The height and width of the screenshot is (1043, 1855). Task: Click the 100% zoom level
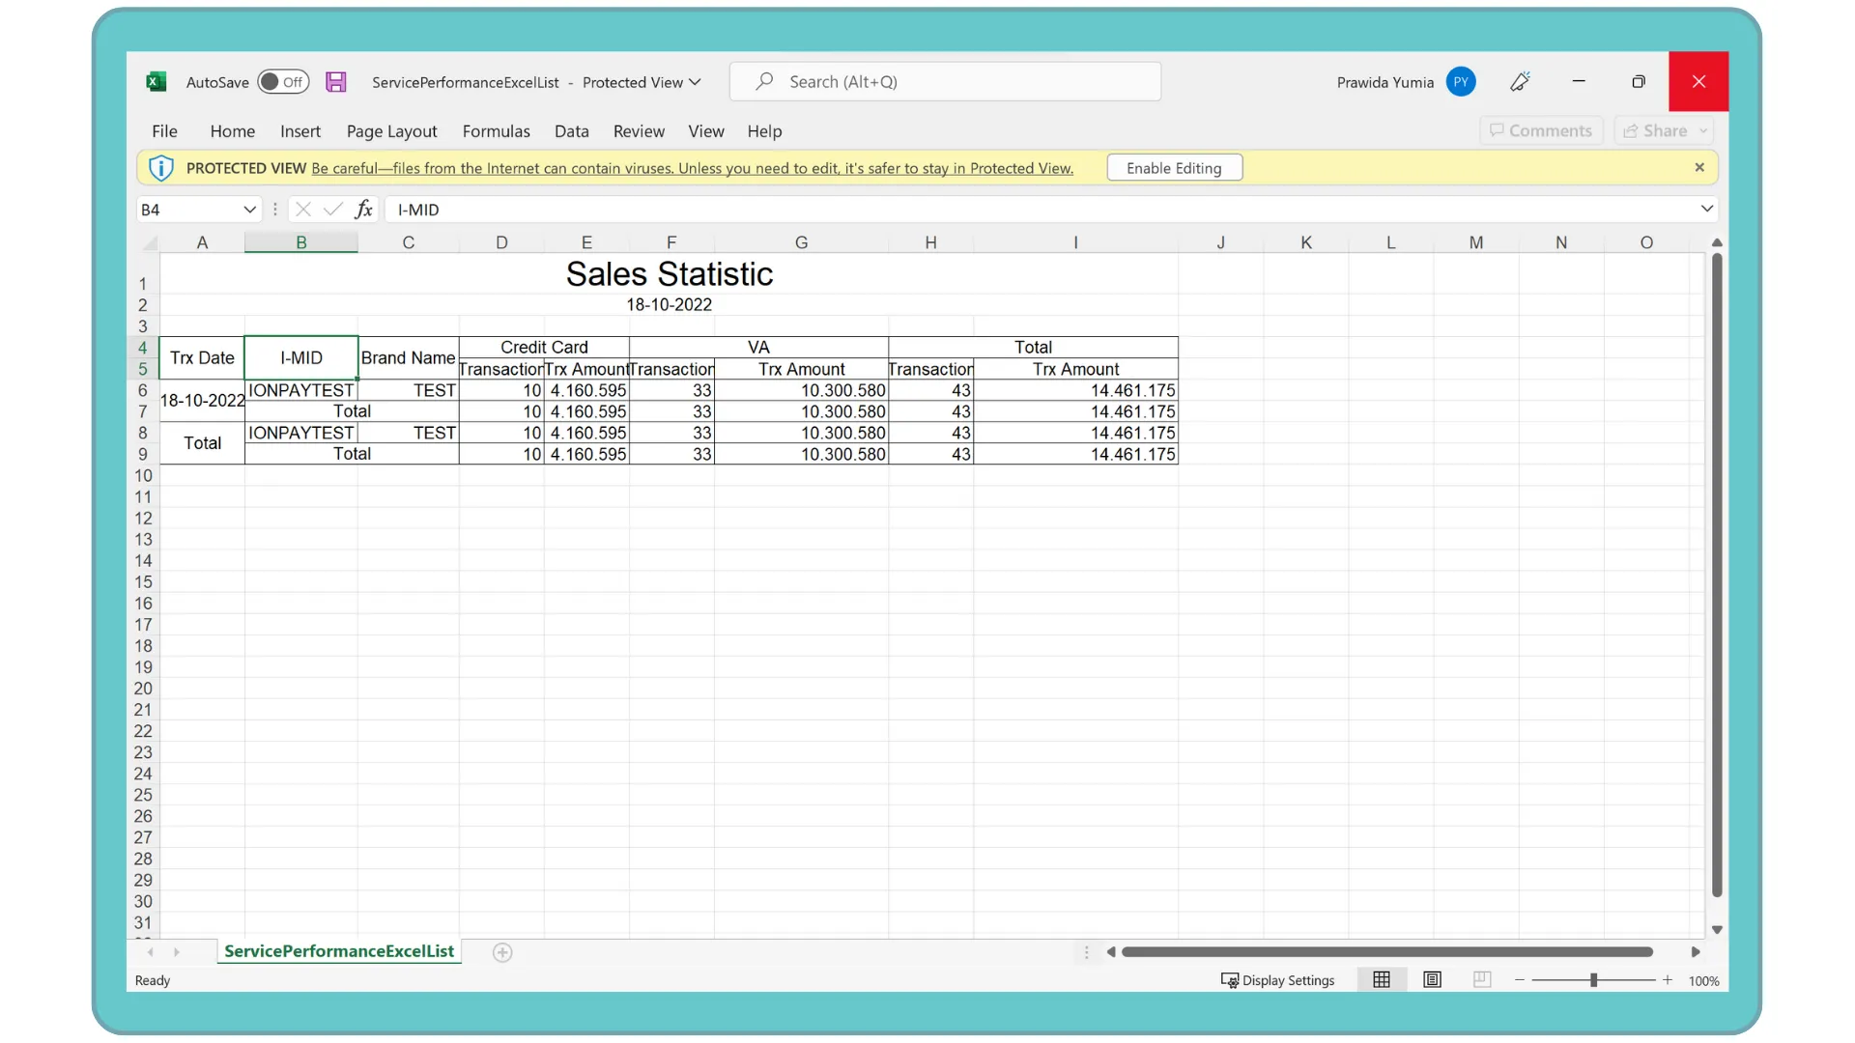(x=1704, y=981)
